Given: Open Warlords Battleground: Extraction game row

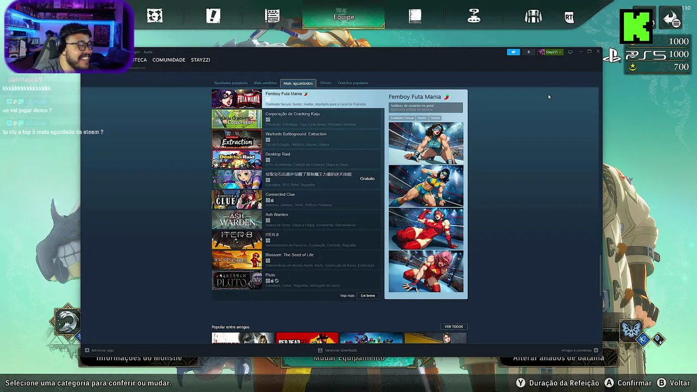Looking at the screenshot, I should (x=297, y=139).
